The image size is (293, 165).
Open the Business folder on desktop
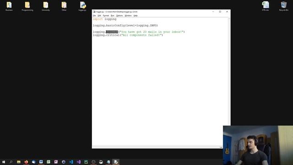point(9,6)
